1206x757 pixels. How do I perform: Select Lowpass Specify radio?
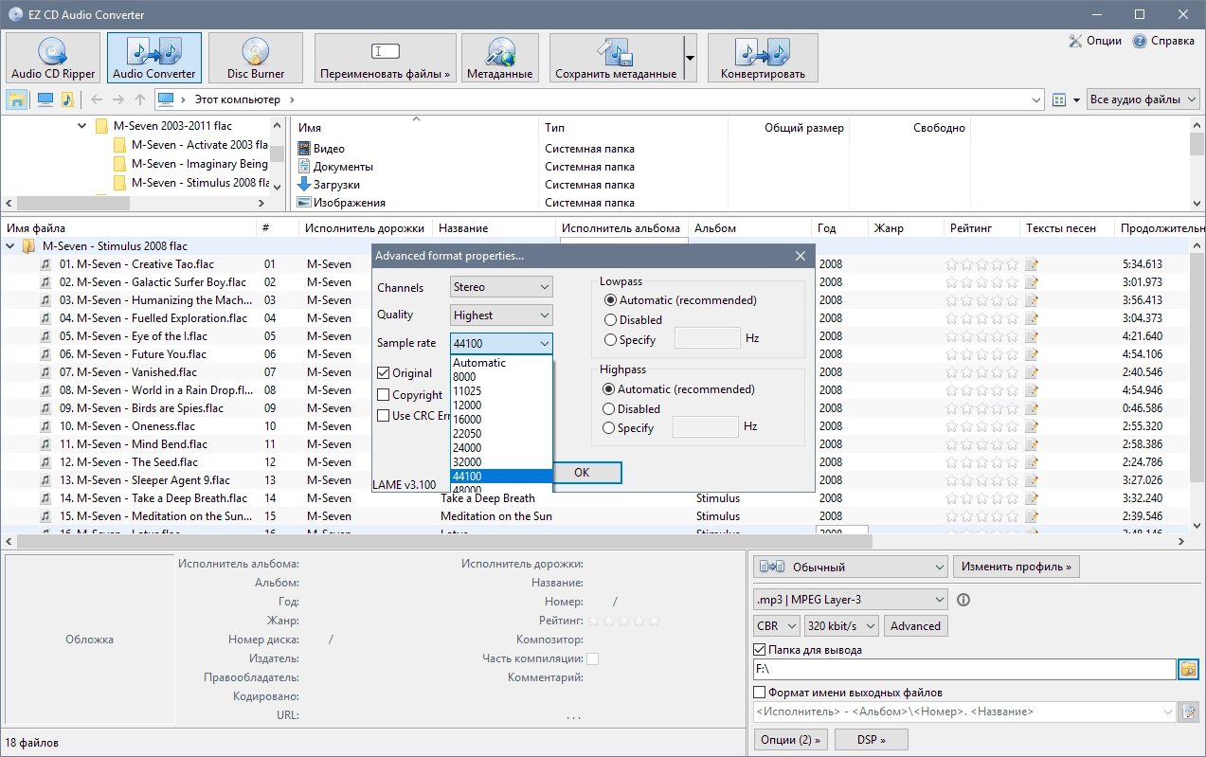610,339
